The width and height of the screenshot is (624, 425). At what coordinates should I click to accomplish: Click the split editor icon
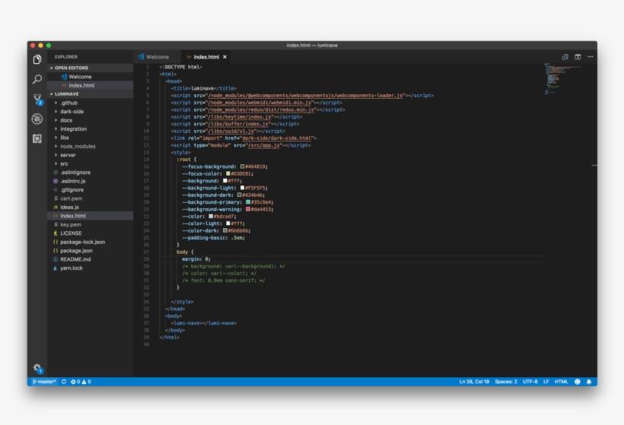point(578,57)
